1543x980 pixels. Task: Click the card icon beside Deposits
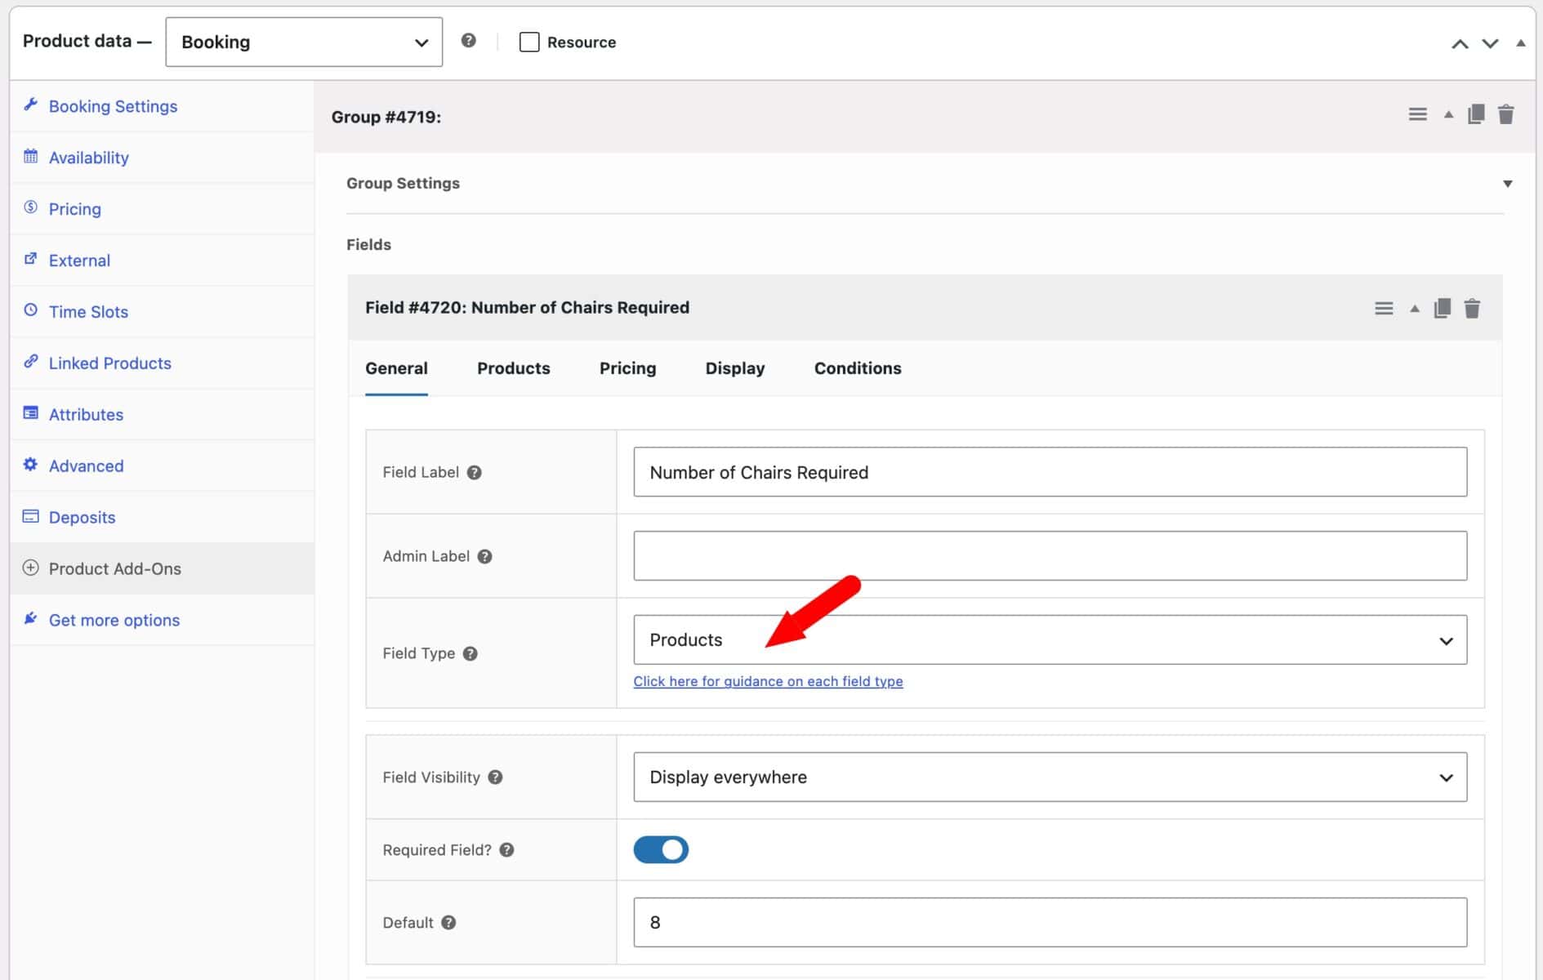click(x=30, y=516)
